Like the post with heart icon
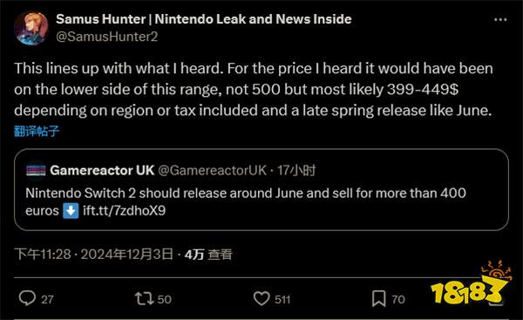The width and height of the screenshot is (523, 320). tap(261, 298)
